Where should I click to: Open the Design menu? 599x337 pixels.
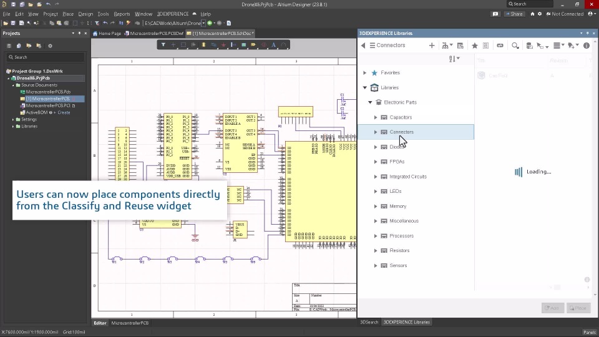click(85, 14)
